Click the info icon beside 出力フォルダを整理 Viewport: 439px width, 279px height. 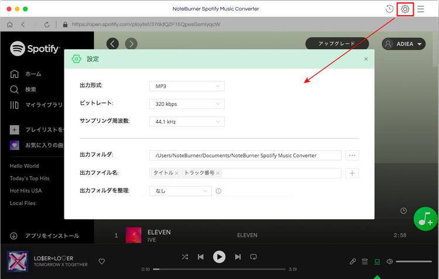click(x=218, y=191)
